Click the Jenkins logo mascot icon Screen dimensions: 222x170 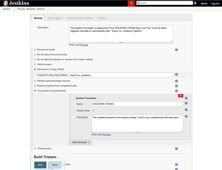coord(5,4)
